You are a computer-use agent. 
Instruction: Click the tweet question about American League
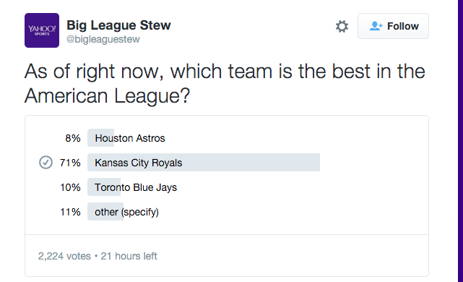pyautogui.click(x=225, y=83)
